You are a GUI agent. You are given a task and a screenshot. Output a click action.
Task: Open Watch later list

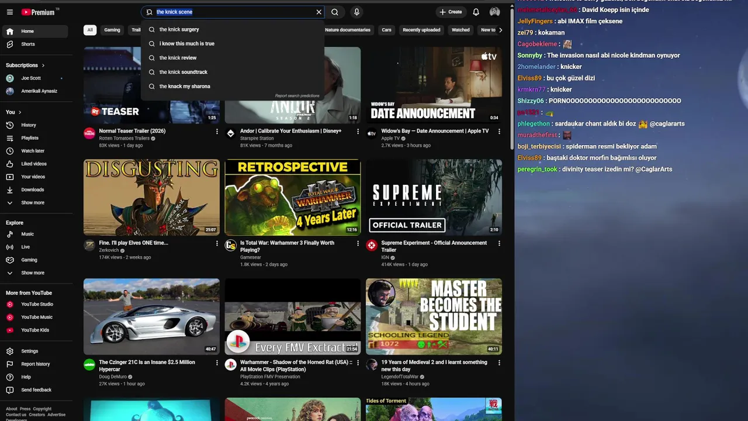click(36, 151)
